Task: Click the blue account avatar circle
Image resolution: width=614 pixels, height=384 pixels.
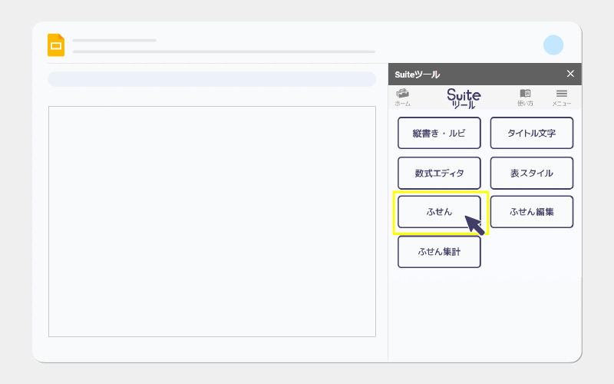Action: point(553,45)
